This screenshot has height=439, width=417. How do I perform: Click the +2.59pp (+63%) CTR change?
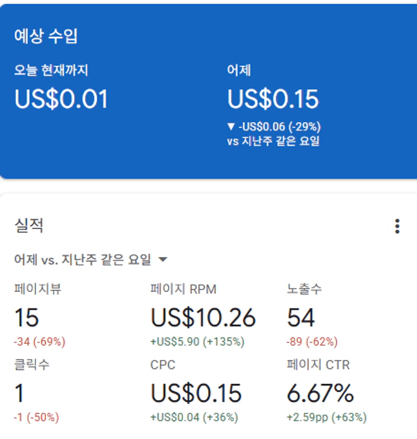327,417
